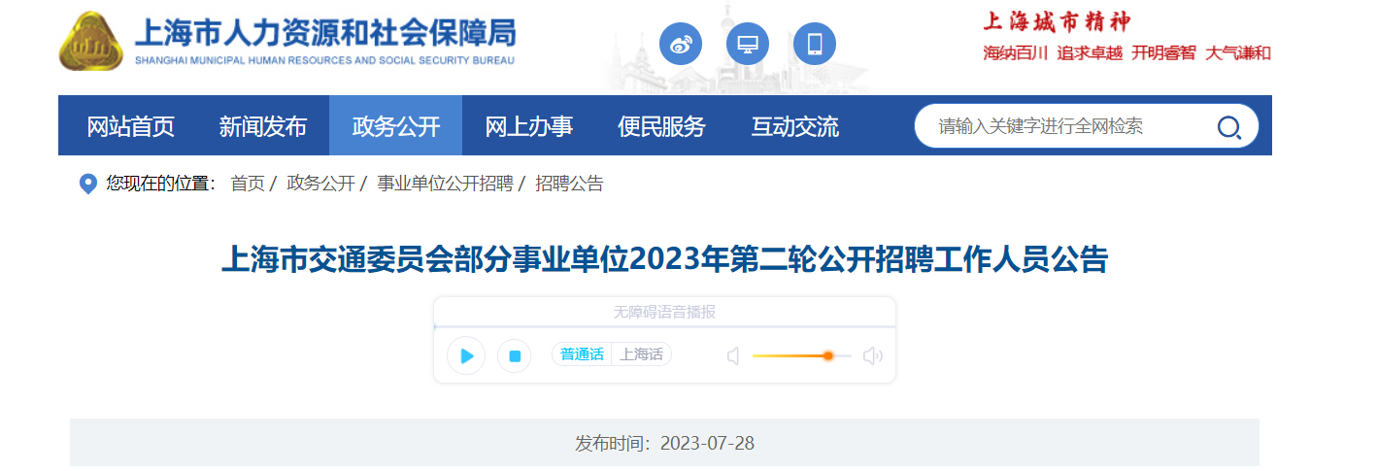Click the loud-volume speaker icon
Viewport: 1378px width, 471px height.
872,356
